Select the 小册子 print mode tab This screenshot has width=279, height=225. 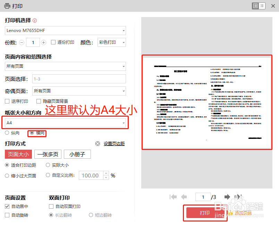pos(77,154)
